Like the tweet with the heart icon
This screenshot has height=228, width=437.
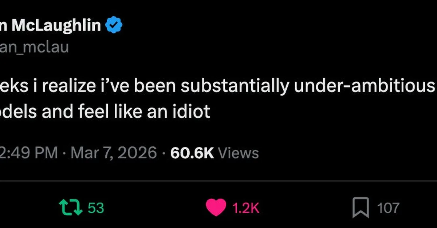[216, 208]
